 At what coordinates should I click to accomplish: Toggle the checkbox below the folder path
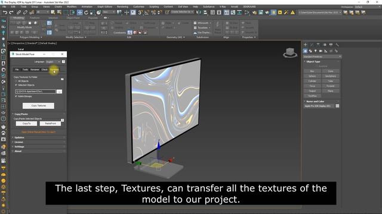tap(16, 96)
